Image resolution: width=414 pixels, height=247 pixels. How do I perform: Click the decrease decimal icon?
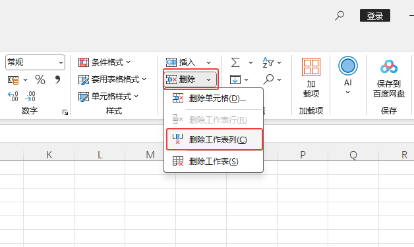[30, 97]
